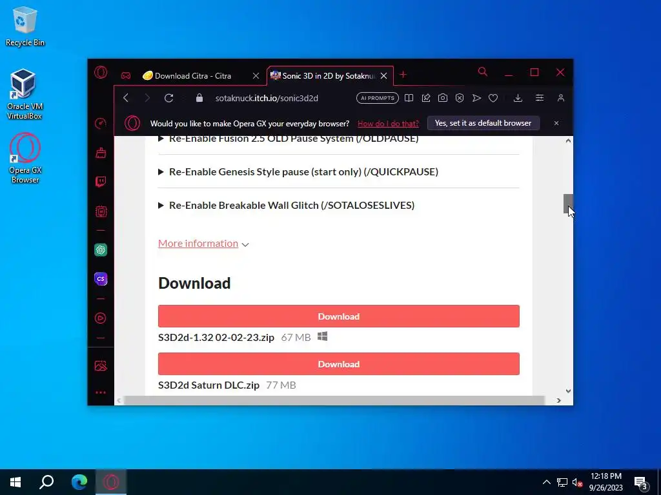Click the edit pencil icon in address bar
This screenshot has width=661, height=495.
[x=426, y=98]
